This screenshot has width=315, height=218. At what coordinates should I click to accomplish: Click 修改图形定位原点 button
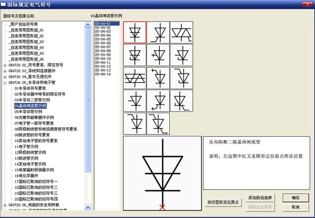[223, 202]
